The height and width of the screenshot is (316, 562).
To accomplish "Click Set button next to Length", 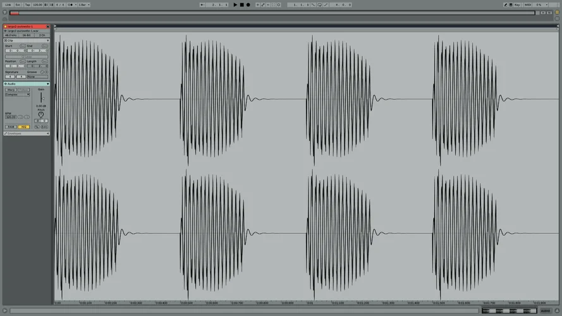I will 45,61.
